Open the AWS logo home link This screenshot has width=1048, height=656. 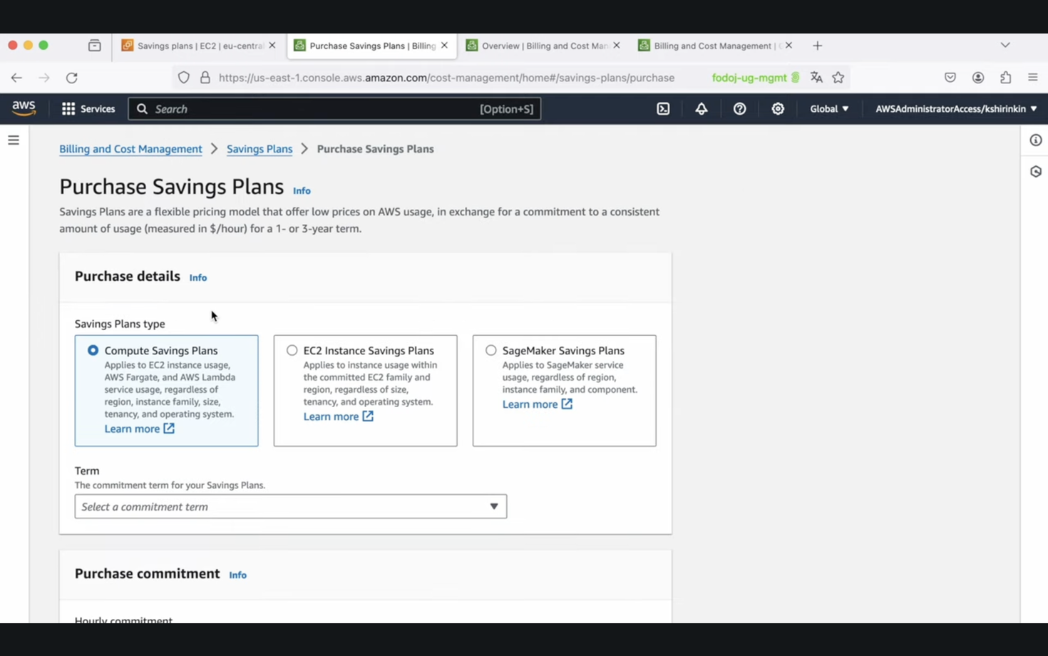coord(24,108)
